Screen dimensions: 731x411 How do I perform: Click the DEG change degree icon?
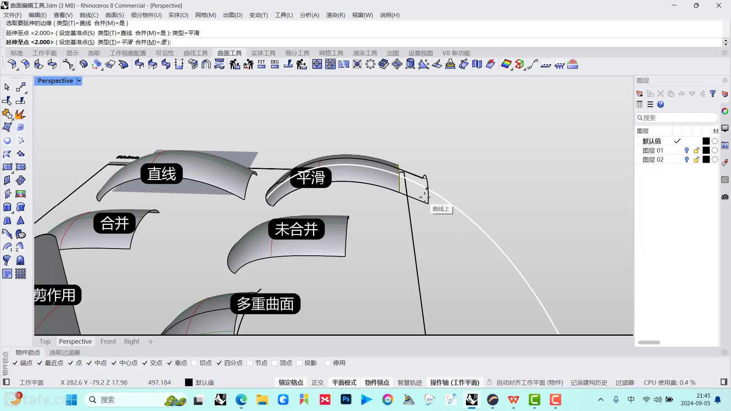click(275, 64)
